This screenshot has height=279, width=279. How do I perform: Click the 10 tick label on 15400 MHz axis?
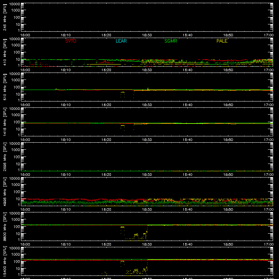point(18,269)
